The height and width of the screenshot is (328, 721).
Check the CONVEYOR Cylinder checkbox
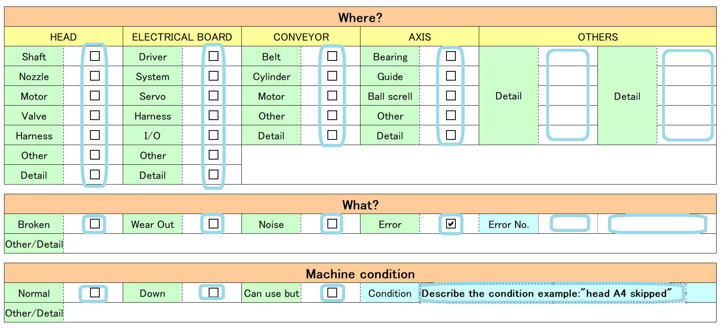point(332,76)
